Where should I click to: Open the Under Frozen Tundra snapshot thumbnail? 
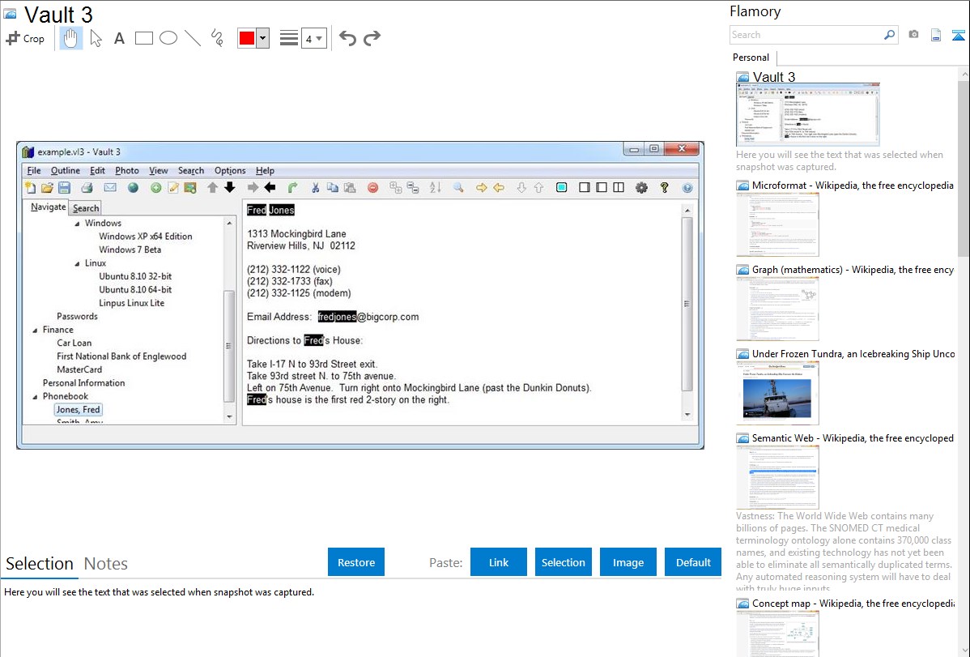777,393
